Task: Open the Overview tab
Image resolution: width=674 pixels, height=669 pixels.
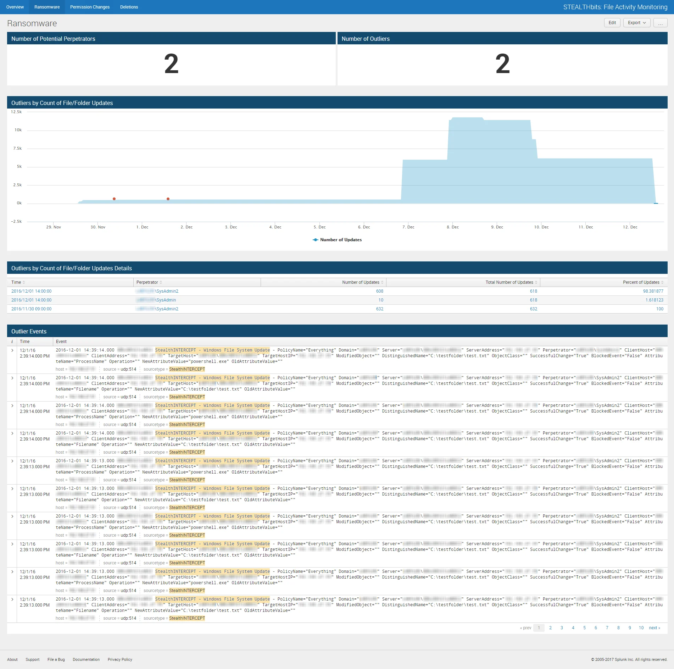Action: point(15,7)
